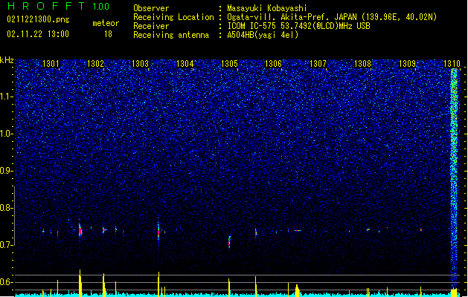Click observer name Masayuki Kobayashi
468x297 pixels.
click(x=267, y=8)
